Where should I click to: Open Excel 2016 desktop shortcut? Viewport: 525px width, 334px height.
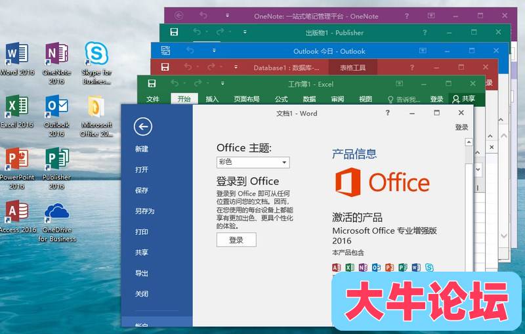17,112
